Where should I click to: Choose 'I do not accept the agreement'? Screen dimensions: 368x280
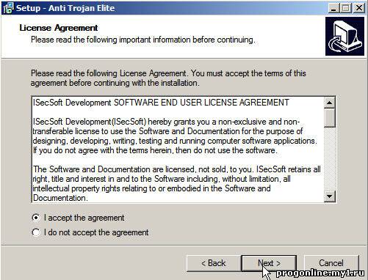[36, 232]
